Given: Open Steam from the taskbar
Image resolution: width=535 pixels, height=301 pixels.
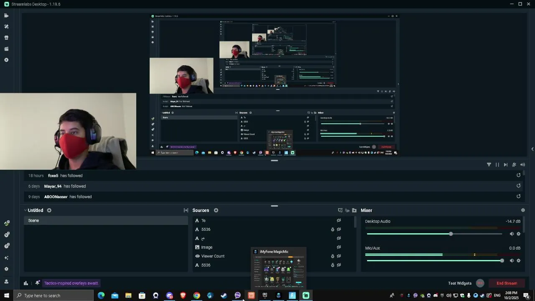Looking at the screenshot, I should (x=224, y=296).
